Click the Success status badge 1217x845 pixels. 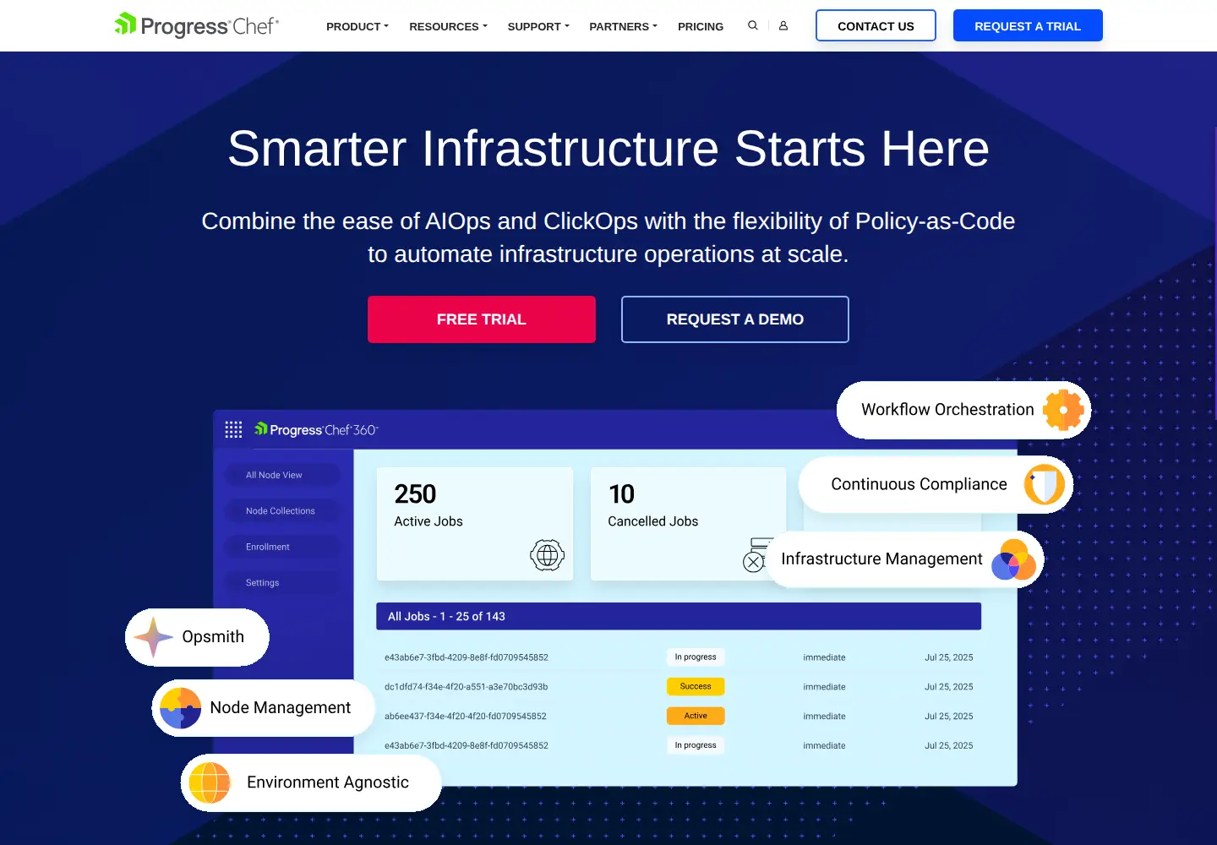[x=696, y=686]
